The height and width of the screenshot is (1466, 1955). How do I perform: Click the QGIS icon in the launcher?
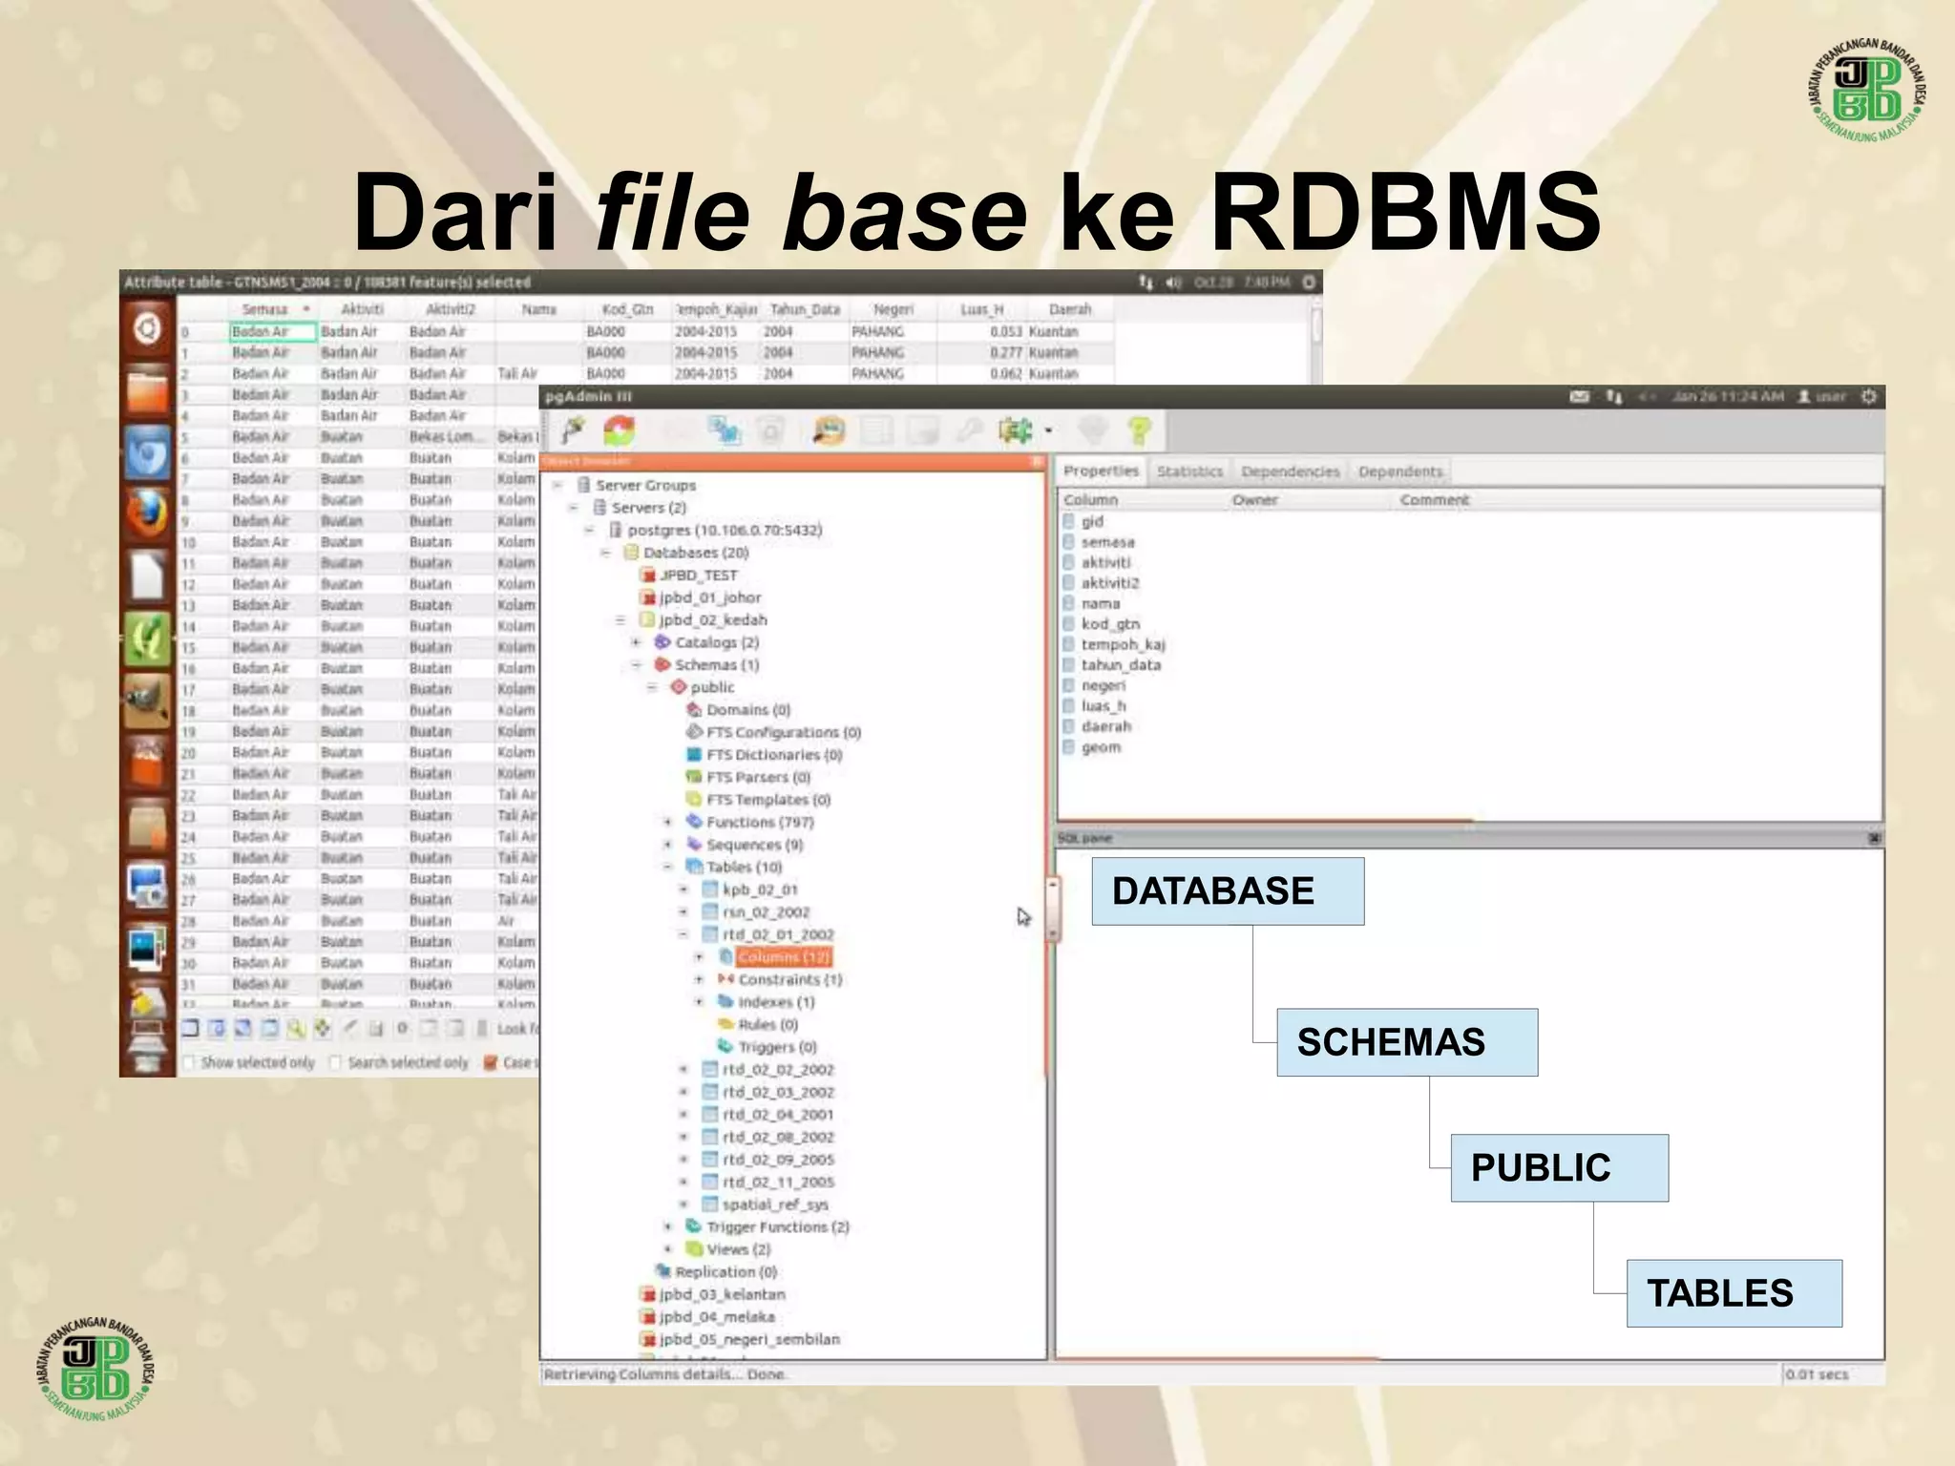point(147,639)
